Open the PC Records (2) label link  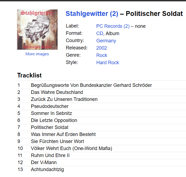pyautogui.click(x=113, y=26)
